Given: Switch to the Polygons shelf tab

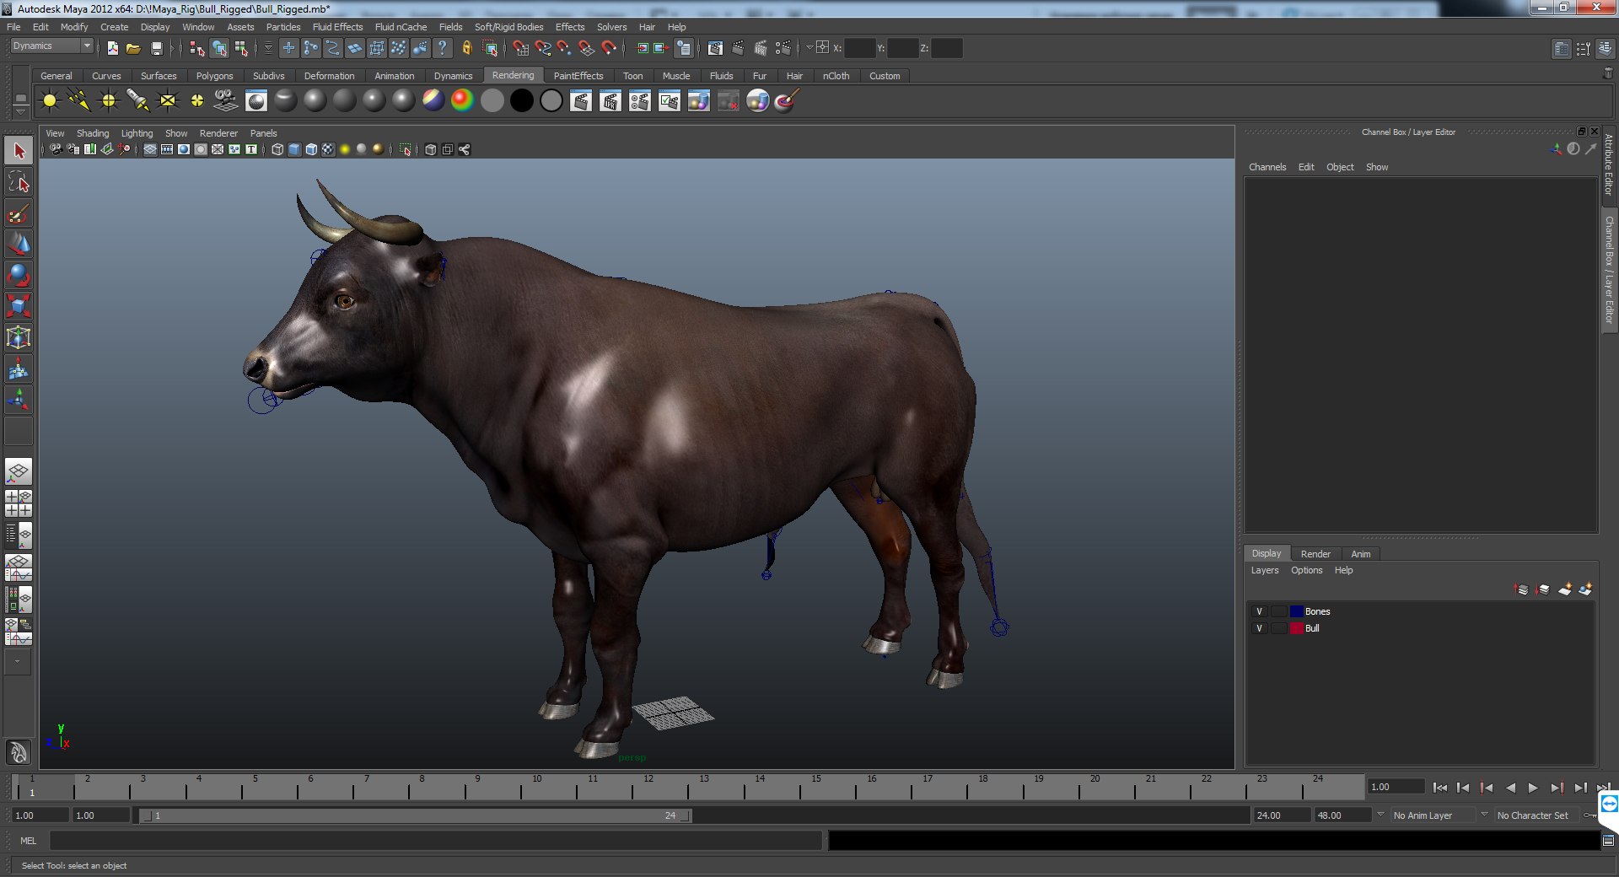Looking at the screenshot, I should (x=214, y=76).
